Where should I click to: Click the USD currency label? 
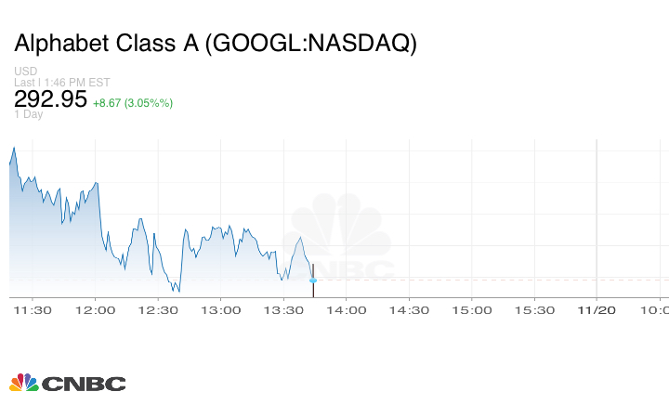25,72
